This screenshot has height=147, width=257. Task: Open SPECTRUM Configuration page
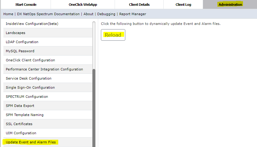[48, 97]
